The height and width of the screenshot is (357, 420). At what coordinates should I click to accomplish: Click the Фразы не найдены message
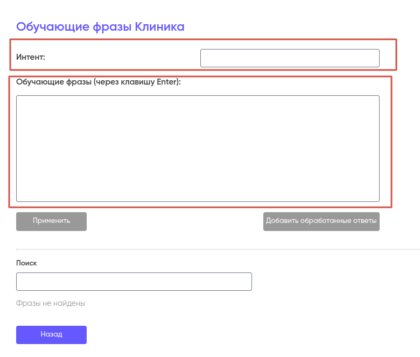pos(51,303)
